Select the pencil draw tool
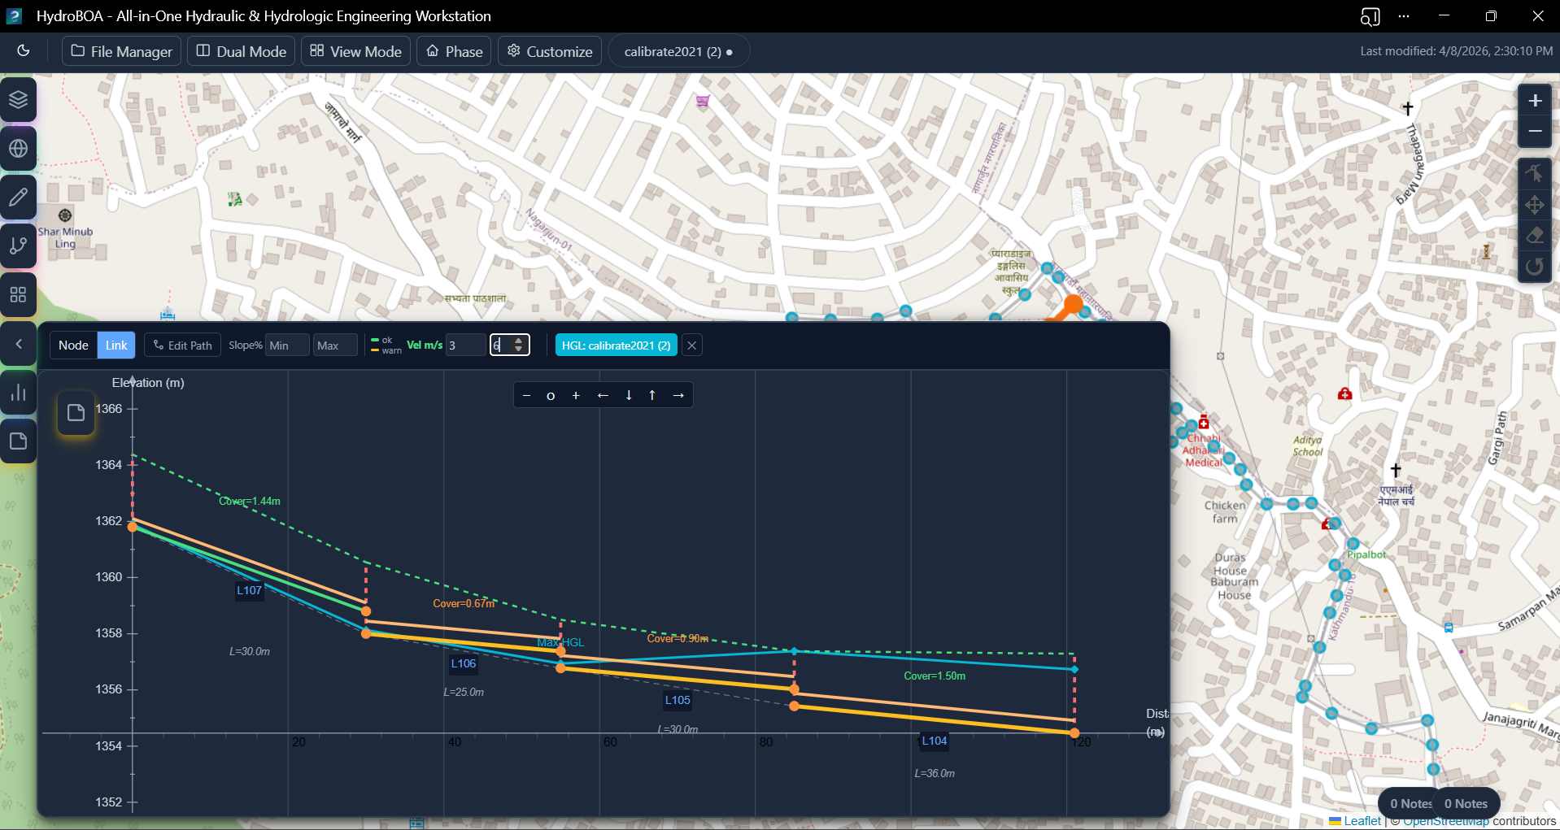The image size is (1560, 830). (x=18, y=198)
